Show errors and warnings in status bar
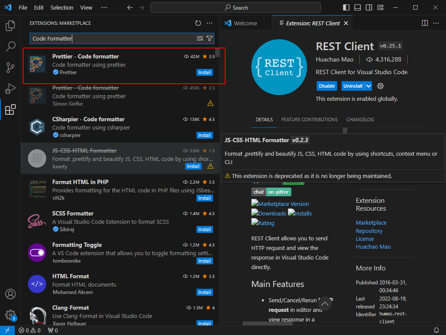 (x=30, y=331)
